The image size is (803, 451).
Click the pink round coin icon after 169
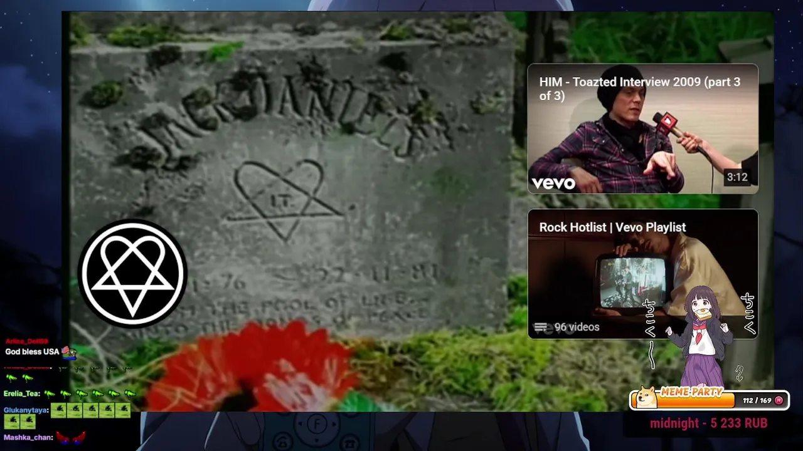[779, 400]
